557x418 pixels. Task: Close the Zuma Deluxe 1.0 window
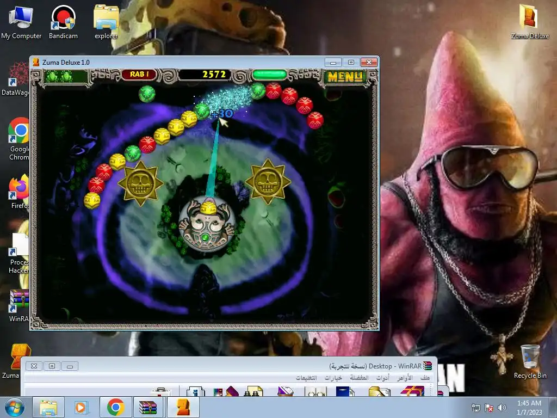coord(369,63)
